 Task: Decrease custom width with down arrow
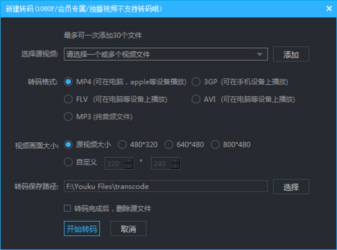point(129,166)
